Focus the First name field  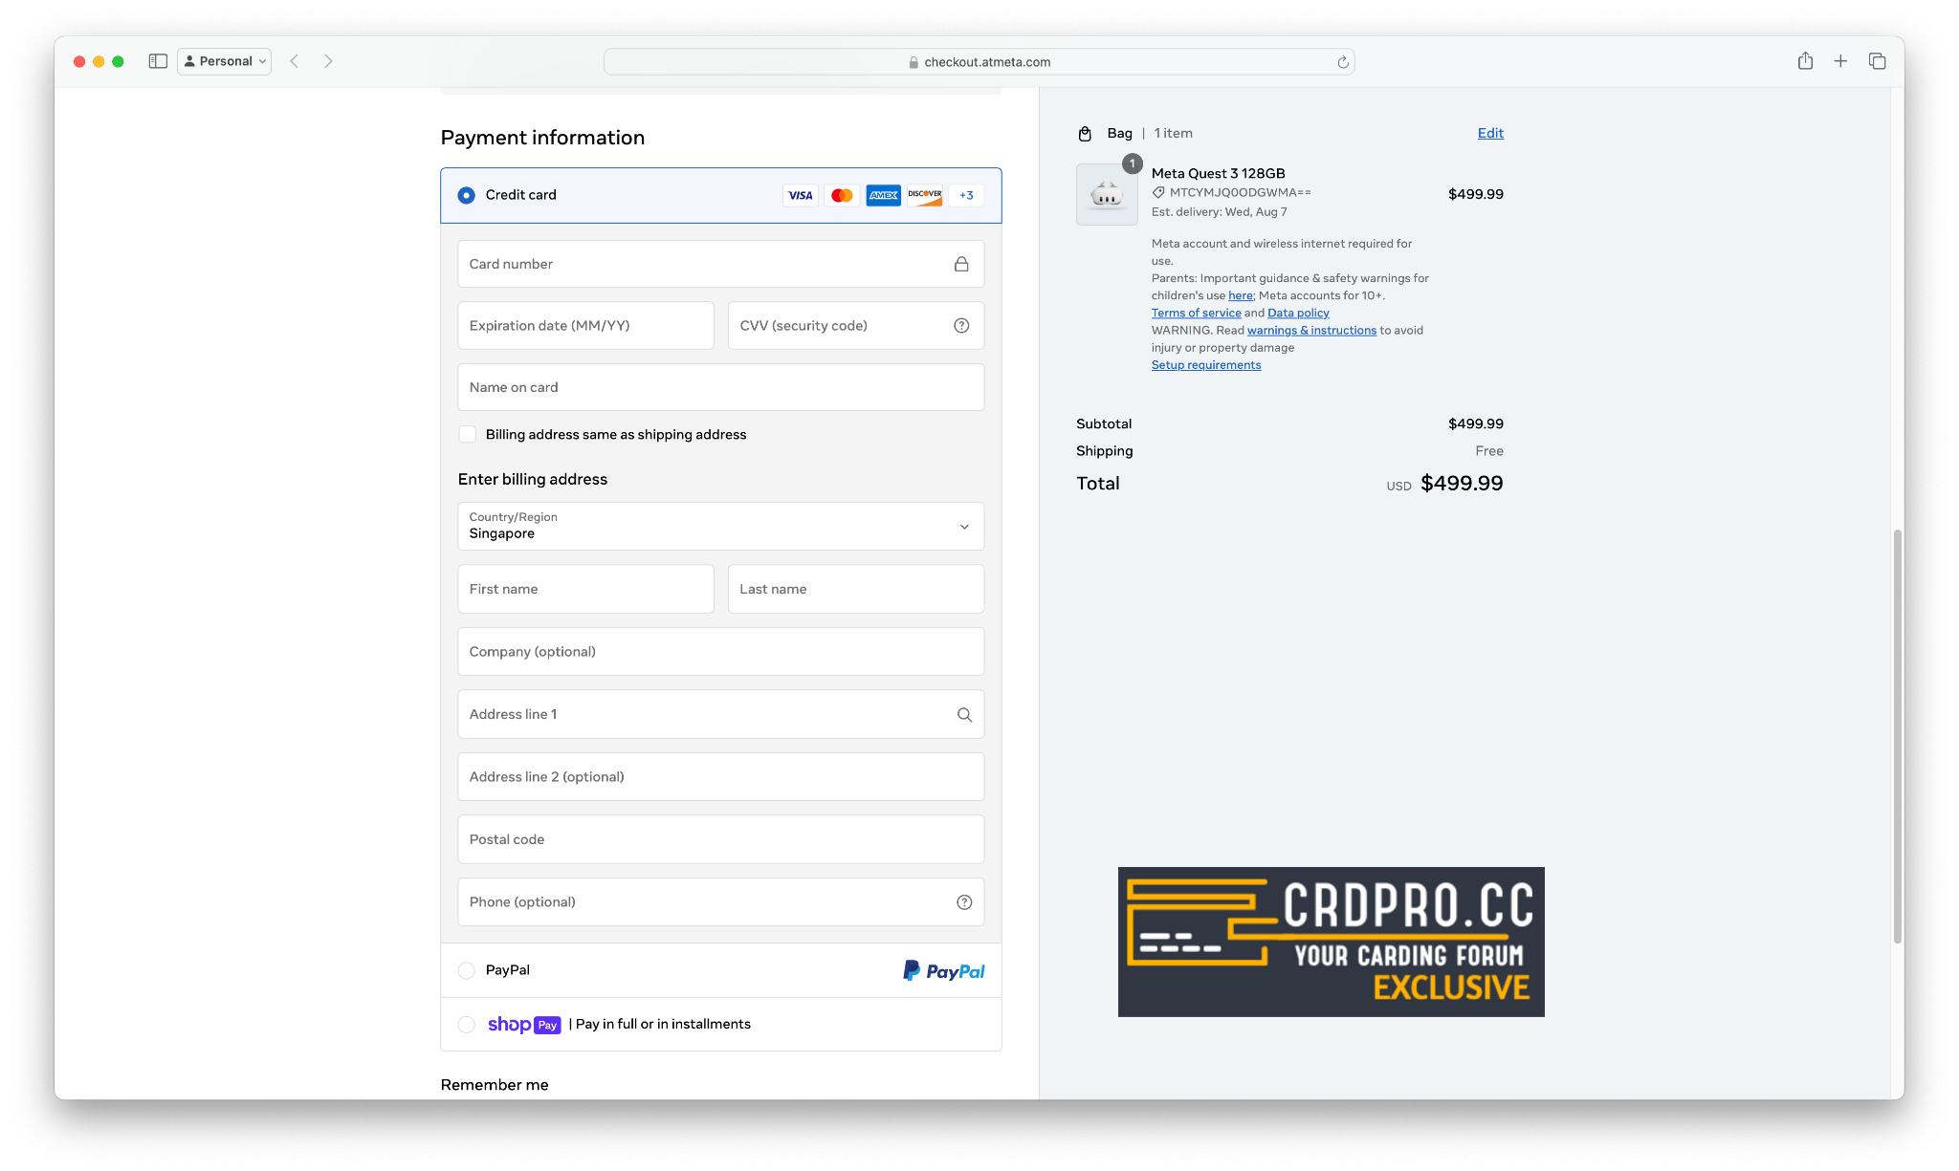pos(585,589)
